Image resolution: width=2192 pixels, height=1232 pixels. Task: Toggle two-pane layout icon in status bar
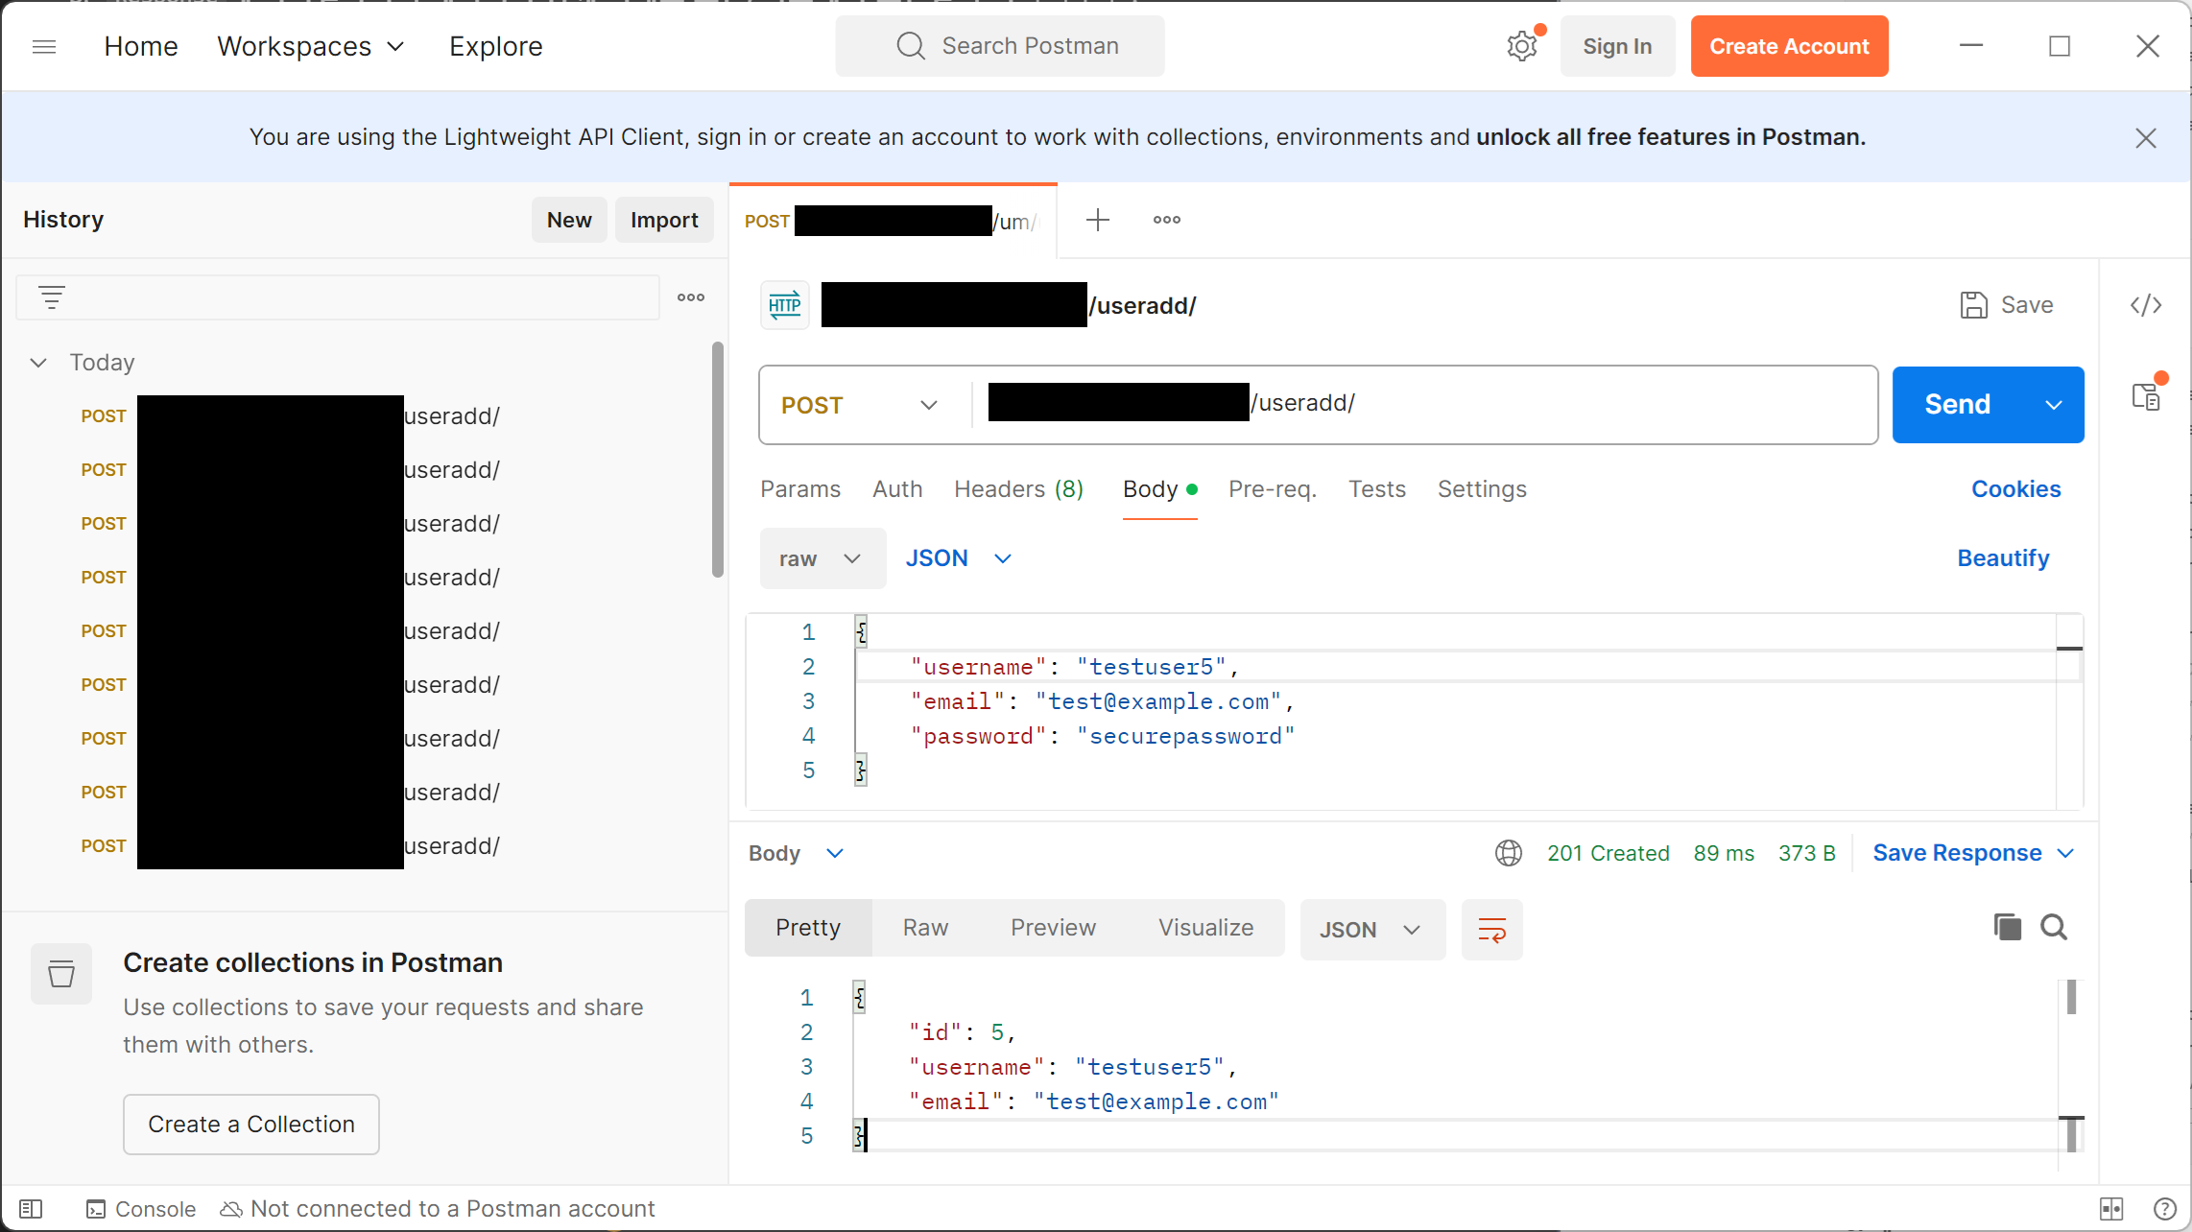click(2111, 1209)
